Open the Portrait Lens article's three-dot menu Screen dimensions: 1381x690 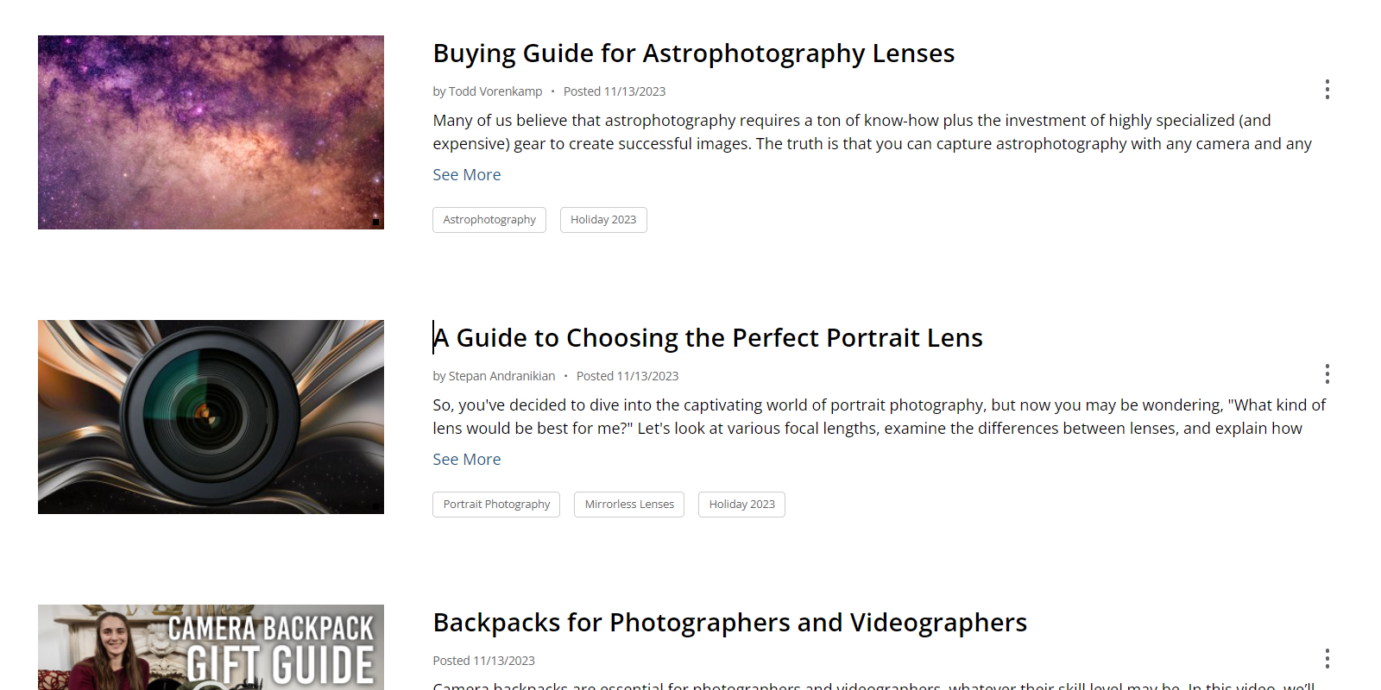(1327, 374)
